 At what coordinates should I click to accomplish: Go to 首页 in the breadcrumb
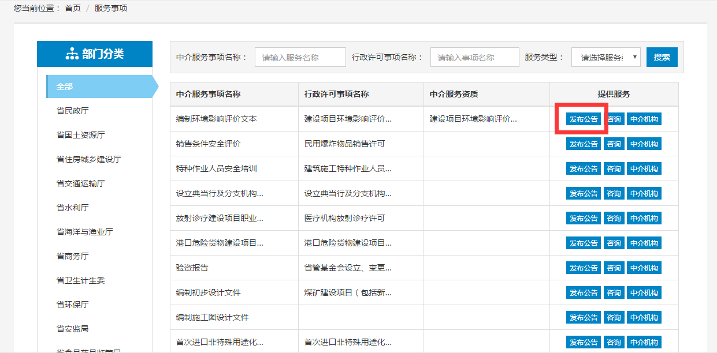73,9
